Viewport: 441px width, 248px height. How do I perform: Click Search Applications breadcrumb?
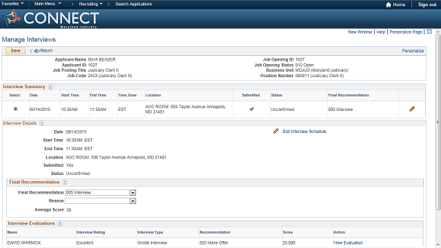click(134, 4)
